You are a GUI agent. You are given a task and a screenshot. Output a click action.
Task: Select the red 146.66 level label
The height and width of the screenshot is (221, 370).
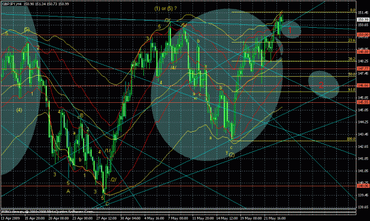363,86
